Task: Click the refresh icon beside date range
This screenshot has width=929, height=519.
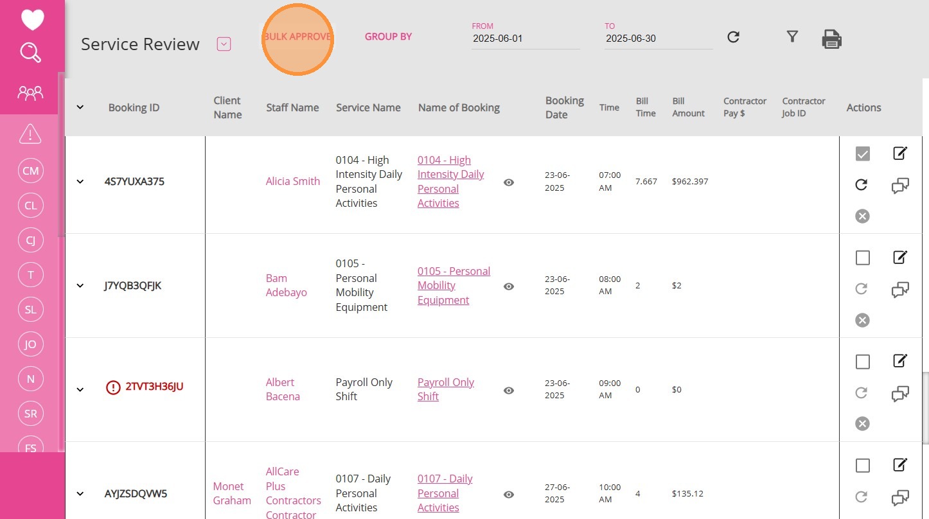Action: [733, 37]
